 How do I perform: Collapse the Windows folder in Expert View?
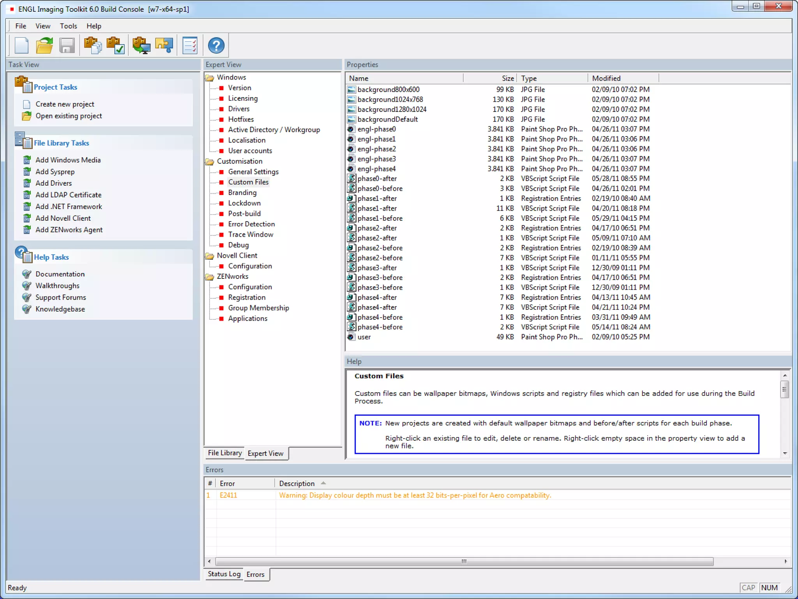click(x=210, y=78)
